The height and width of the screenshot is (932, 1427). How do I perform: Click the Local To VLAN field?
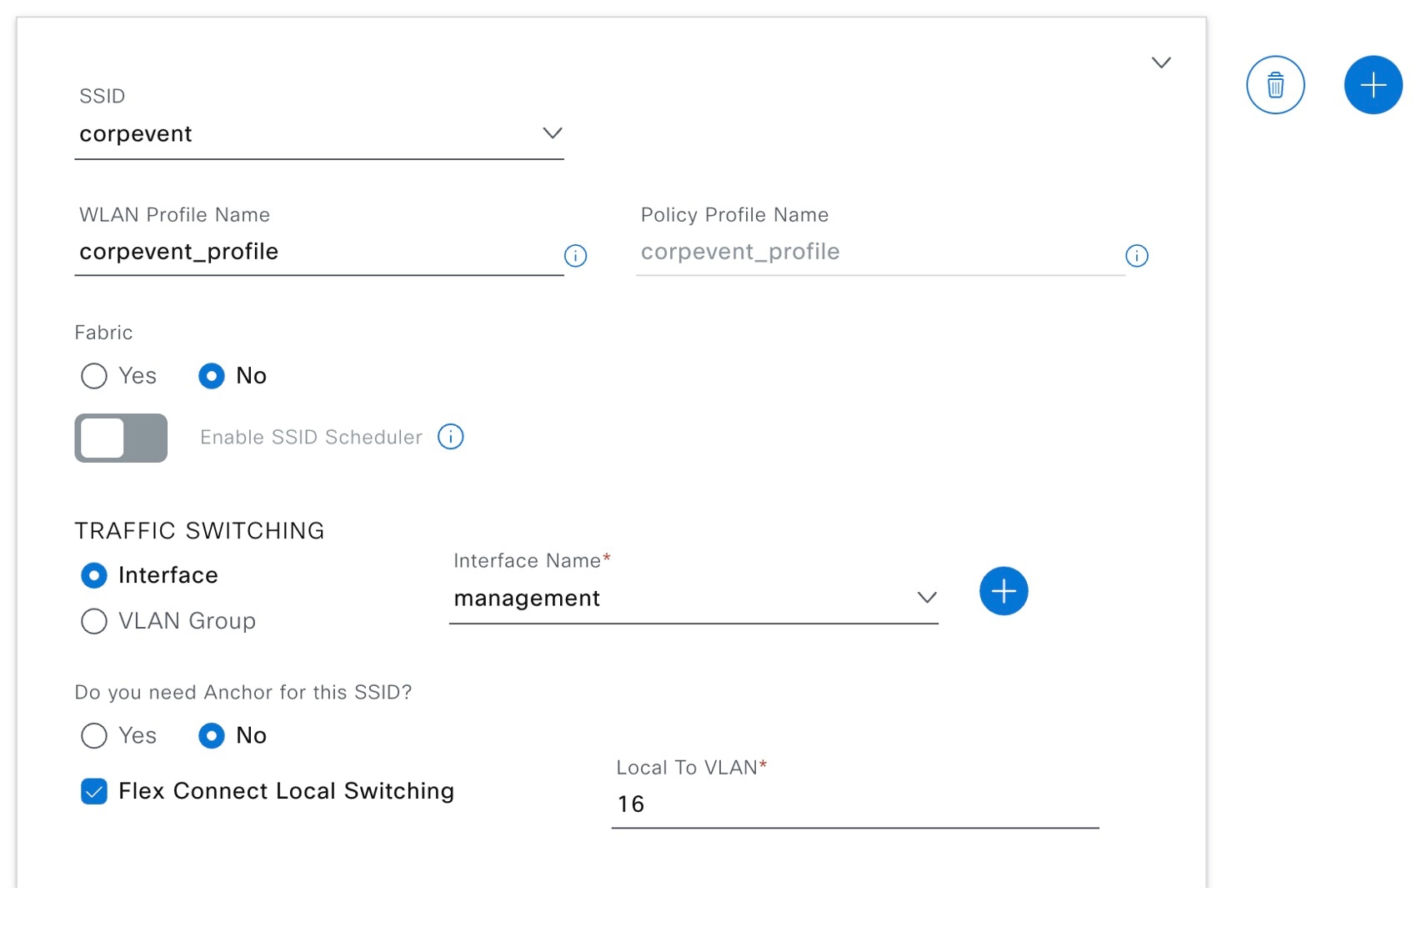click(x=854, y=804)
